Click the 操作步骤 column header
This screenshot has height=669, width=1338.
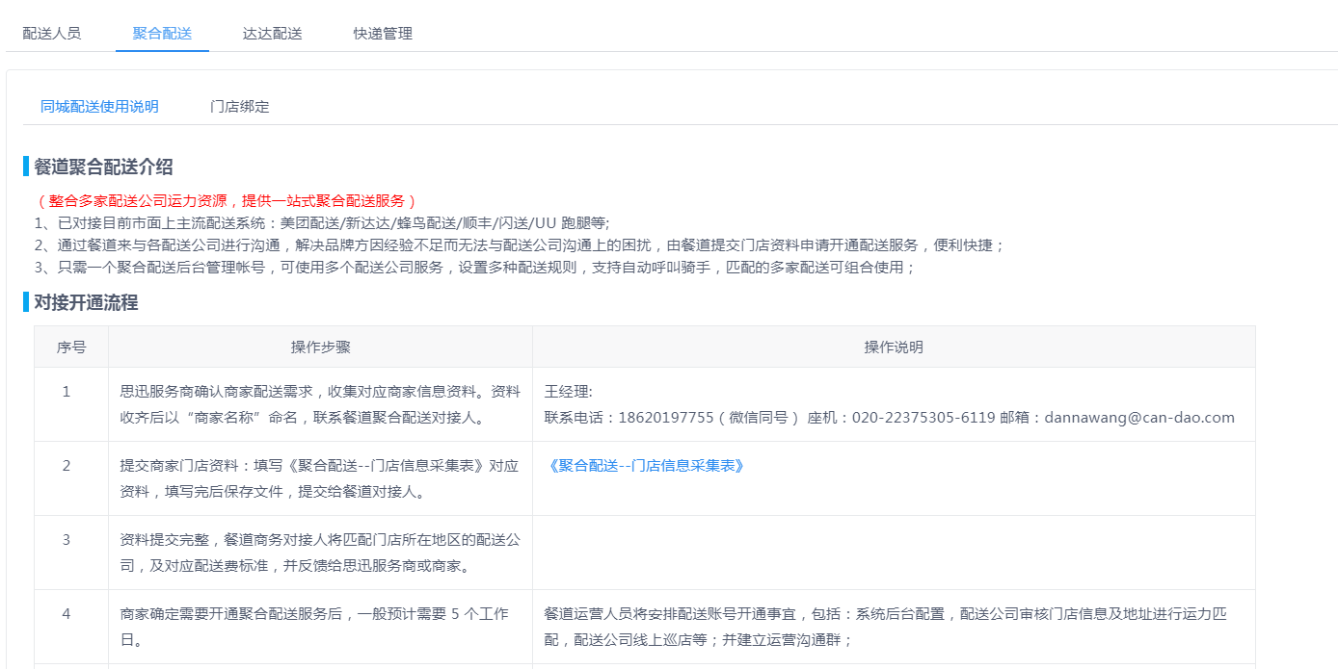(x=321, y=347)
